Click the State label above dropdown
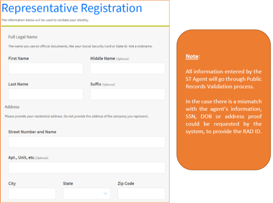This screenshot has height=203, width=273. [68, 184]
